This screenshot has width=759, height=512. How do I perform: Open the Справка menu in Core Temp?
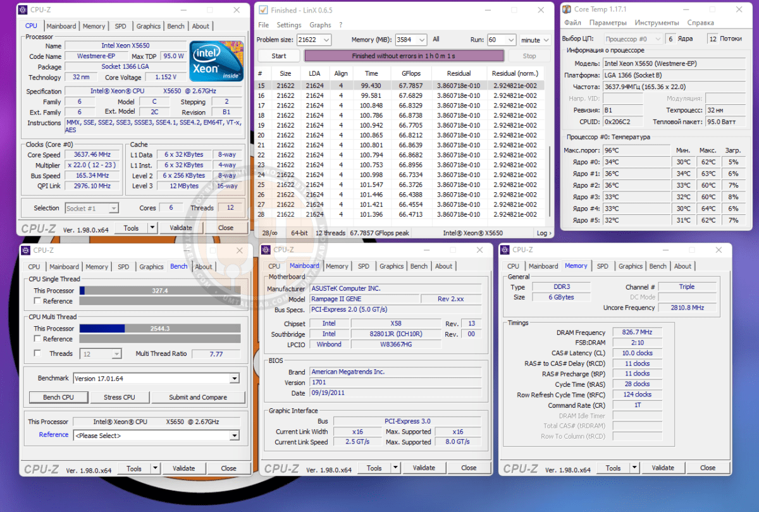[701, 23]
